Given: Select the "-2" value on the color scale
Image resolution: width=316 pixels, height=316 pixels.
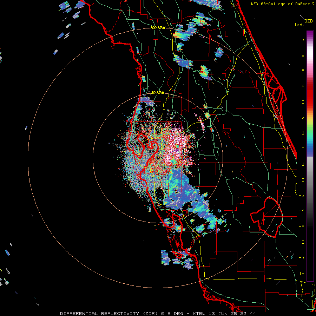Looking at the screenshot, I should click(302, 180).
